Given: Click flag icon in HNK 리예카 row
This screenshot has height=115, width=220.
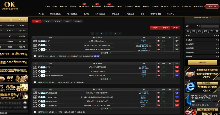Looking at the screenshot, I should click(x=43, y=106).
